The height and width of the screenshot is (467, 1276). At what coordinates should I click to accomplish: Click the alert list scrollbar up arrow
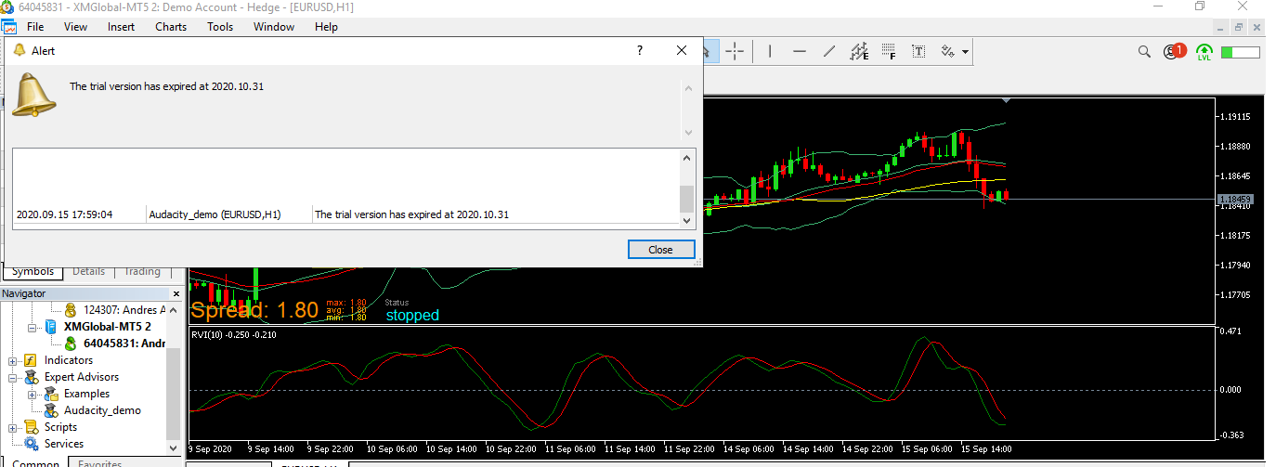point(687,158)
